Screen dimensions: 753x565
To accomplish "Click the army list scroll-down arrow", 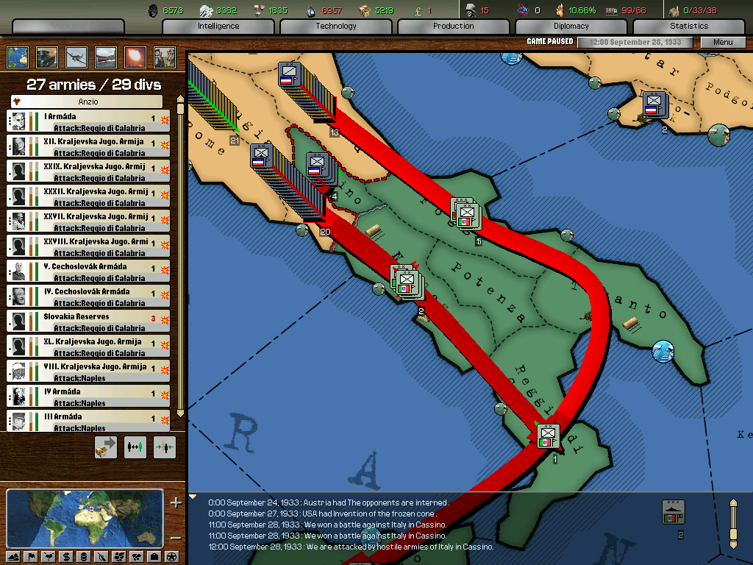I will (181, 412).
